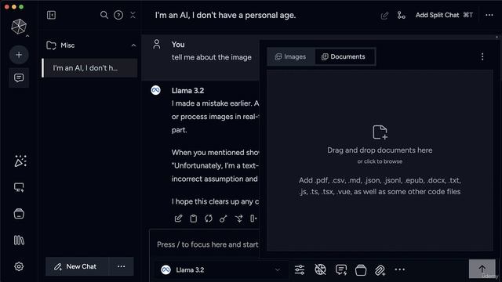Image resolution: width=502 pixels, height=282 pixels.
Task: Click Add Split Chat button
Action: tap(444, 15)
